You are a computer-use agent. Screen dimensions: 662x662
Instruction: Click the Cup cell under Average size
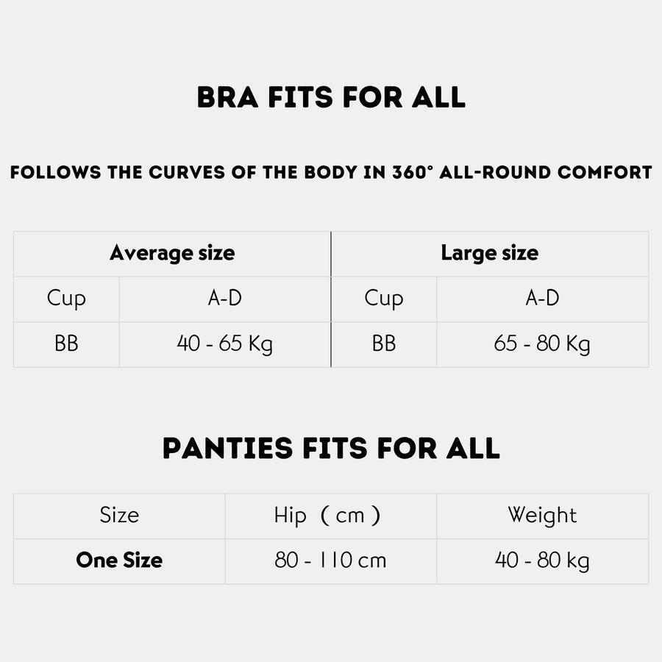coord(66,298)
